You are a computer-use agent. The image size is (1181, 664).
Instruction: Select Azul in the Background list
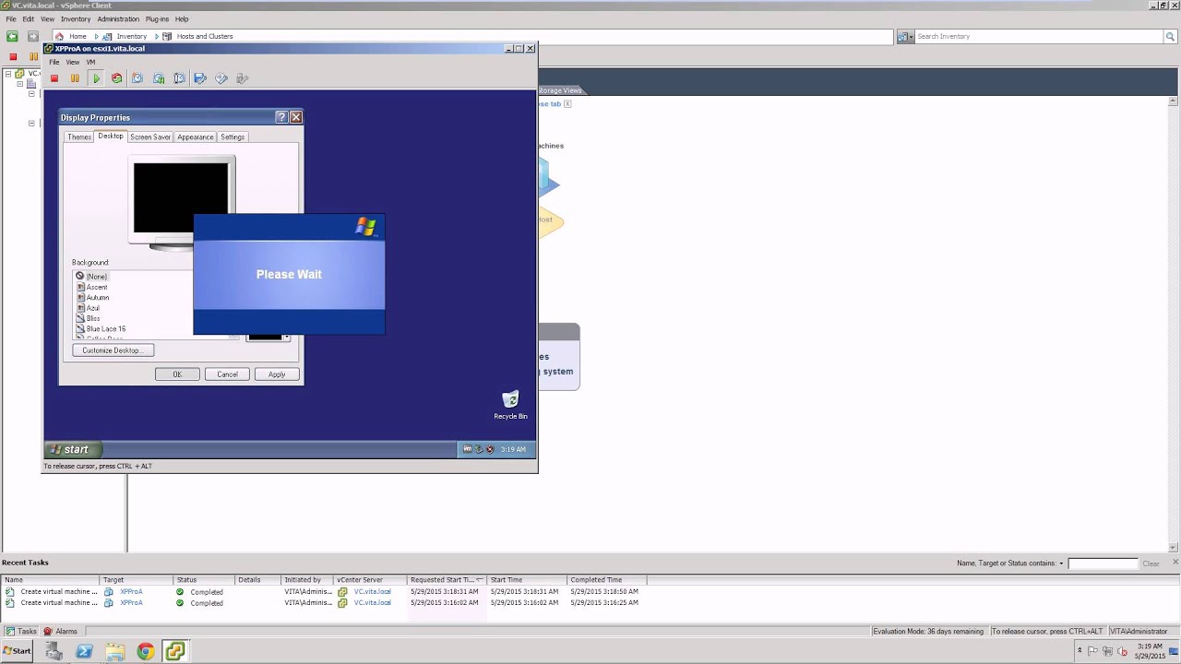(x=93, y=308)
